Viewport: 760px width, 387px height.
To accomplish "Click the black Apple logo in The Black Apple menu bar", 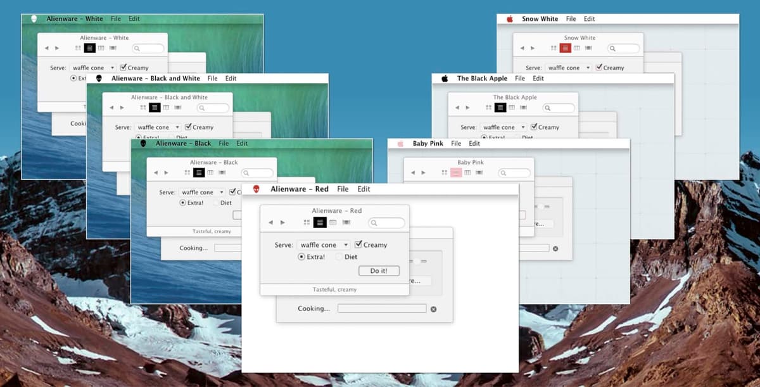I will tap(445, 79).
